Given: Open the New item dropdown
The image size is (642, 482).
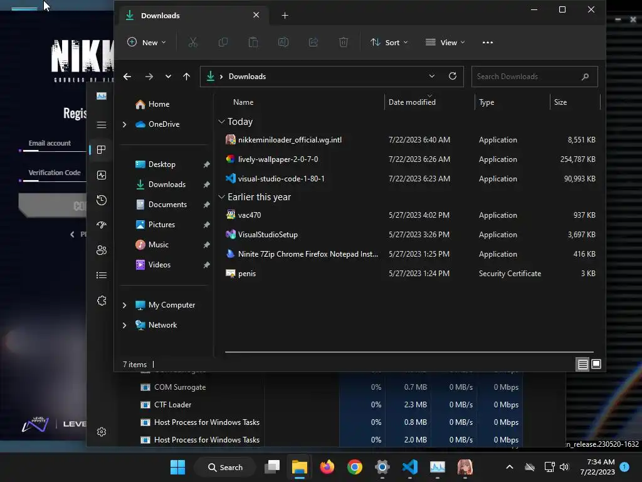Looking at the screenshot, I should coord(147,42).
